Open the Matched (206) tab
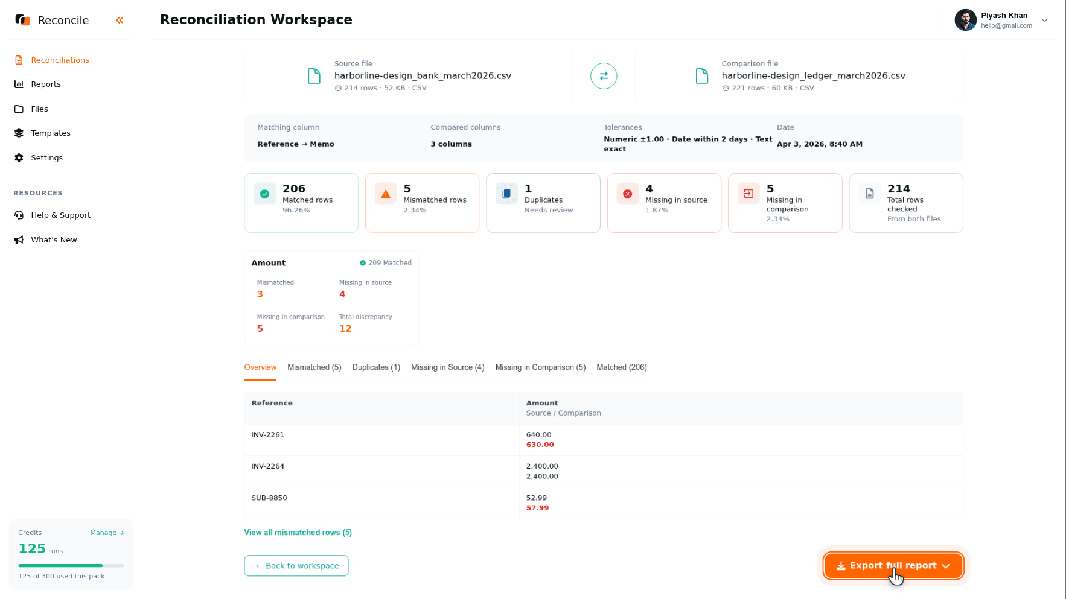The height and width of the screenshot is (599, 1066). click(x=622, y=367)
